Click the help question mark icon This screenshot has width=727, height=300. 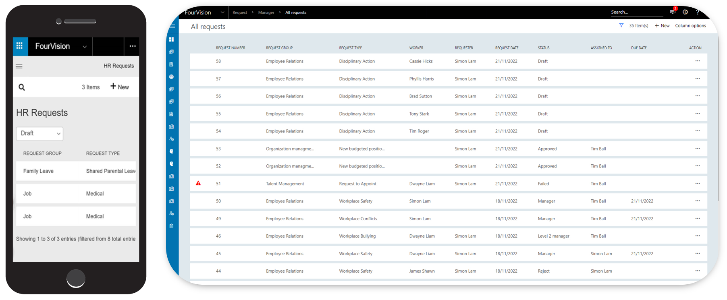click(698, 12)
